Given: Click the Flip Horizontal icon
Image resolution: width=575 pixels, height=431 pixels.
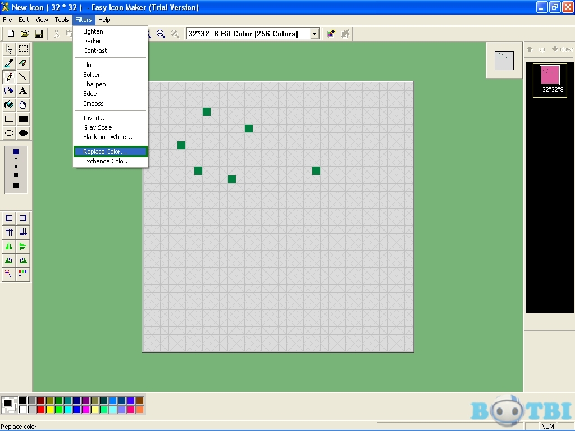Looking at the screenshot, I should coord(8,246).
